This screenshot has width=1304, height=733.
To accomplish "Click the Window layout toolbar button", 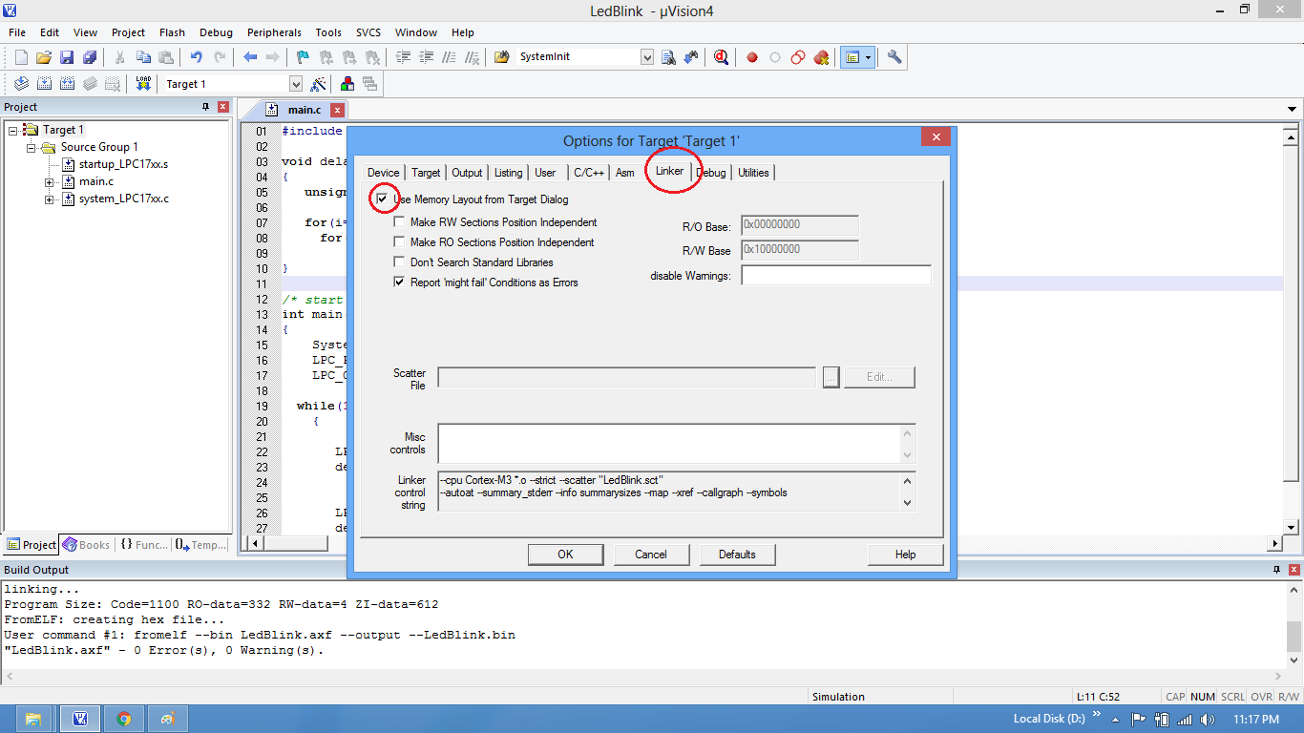I will point(852,57).
